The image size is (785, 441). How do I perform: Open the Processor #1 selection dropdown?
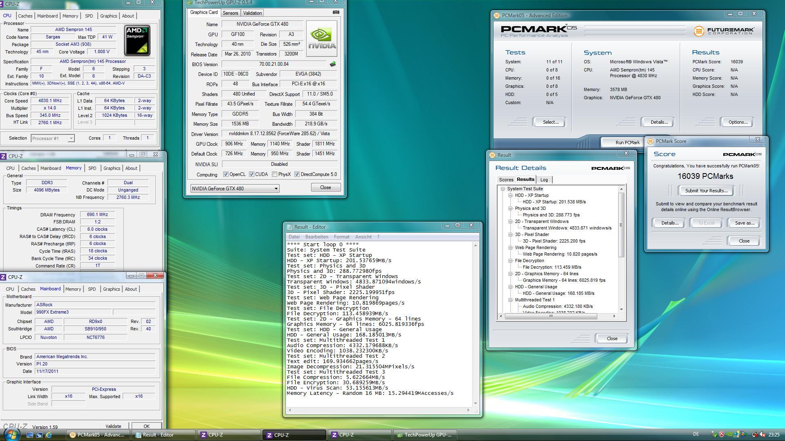pyautogui.click(x=53, y=138)
